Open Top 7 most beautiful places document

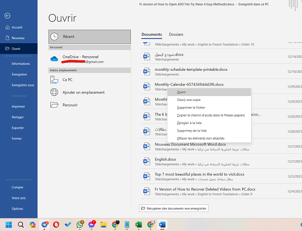pyautogui.click(x=199, y=174)
